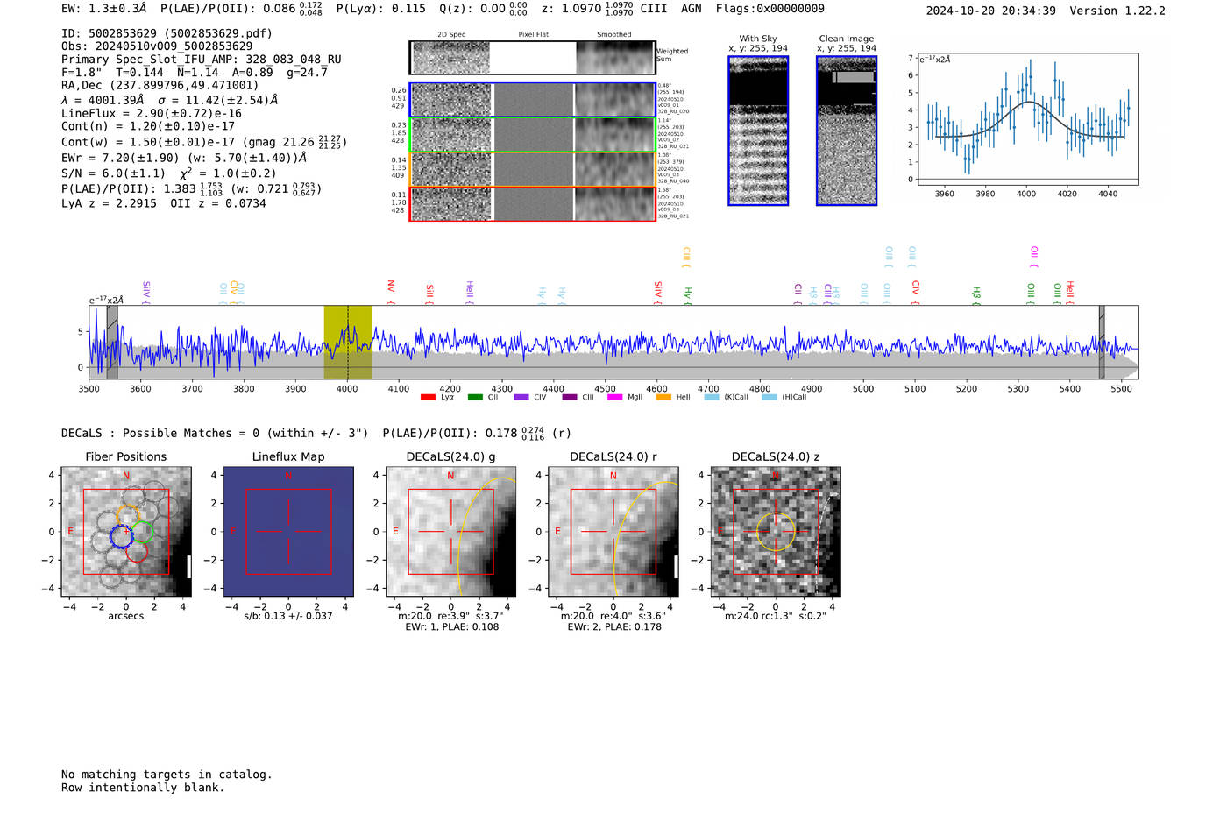The image size is (1227, 835).
Task: Click the 'No matching targets in catalog.' message
Action: point(167,775)
